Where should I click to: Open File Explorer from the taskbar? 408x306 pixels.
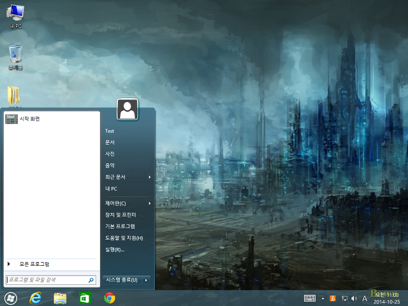click(60, 298)
